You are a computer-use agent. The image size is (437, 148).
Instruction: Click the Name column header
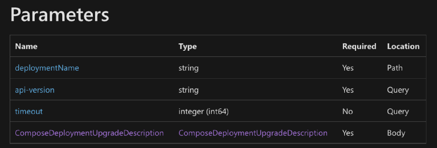[x=26, y=46]
